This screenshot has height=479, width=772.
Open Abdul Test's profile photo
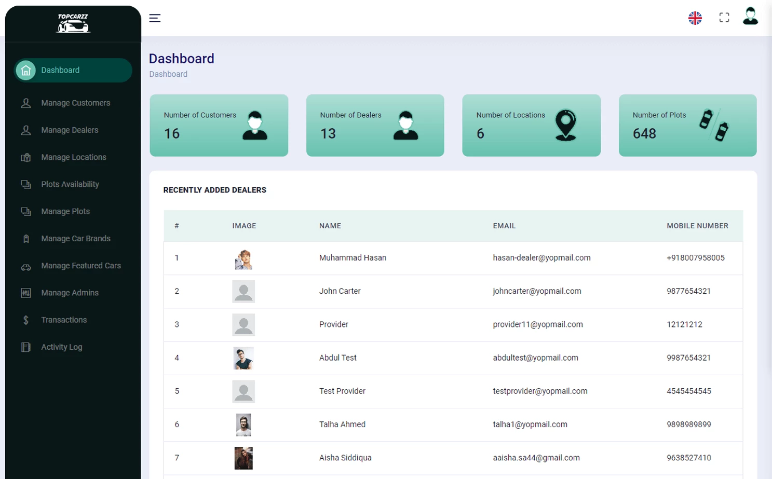click(243, 358)
